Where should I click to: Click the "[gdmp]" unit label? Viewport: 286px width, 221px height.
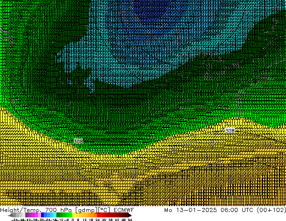[x=86, y=210]
